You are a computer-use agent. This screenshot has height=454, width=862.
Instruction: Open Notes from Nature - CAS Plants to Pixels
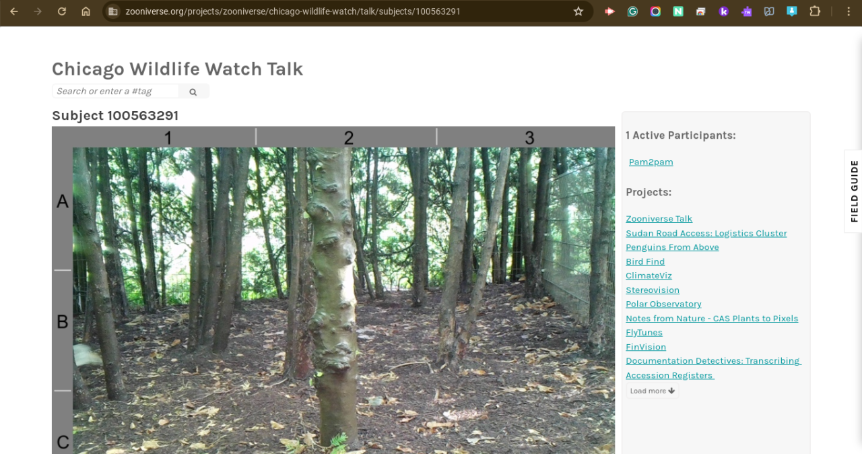coord(712,319)
